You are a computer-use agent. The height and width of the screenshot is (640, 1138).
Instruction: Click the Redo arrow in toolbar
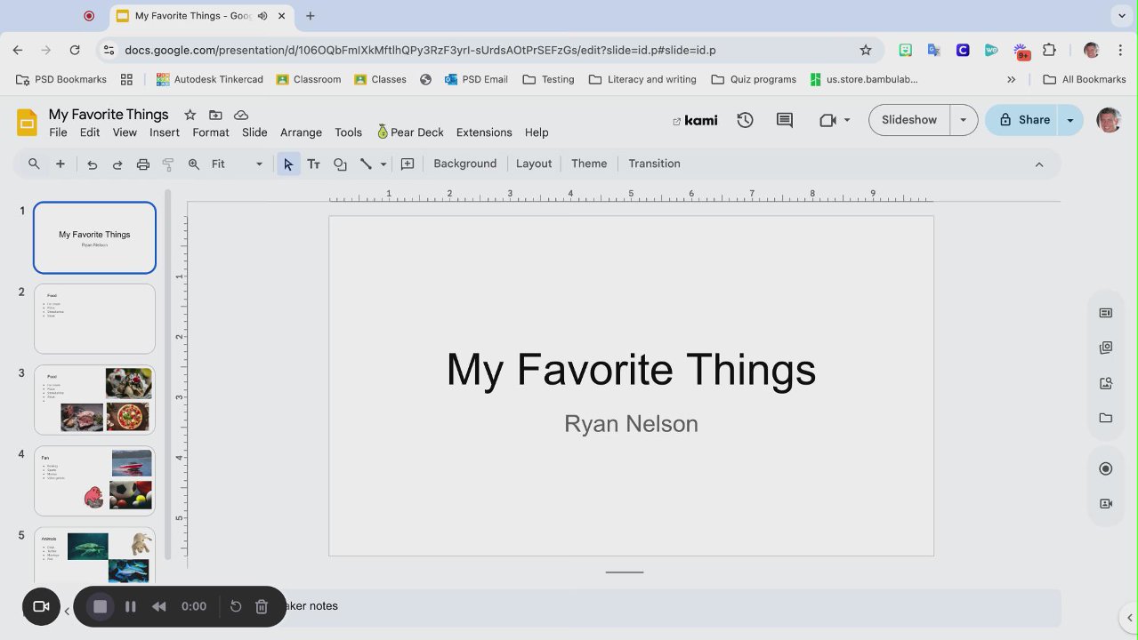pos(117,164)
